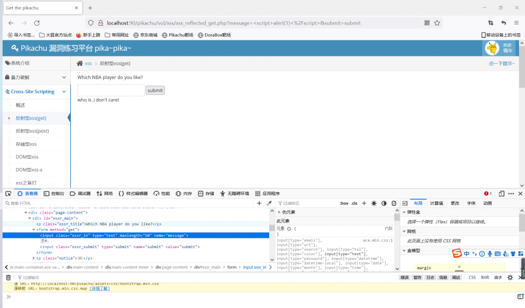Viewport: 525px width, 308px height.
Task: Bookmark this page with the star icon
Action: pyautogui.click(x=437, y=23)
